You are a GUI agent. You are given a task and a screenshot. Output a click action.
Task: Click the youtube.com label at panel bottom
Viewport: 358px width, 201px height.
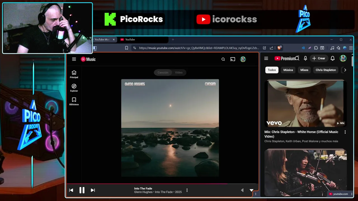click(339, 194)
